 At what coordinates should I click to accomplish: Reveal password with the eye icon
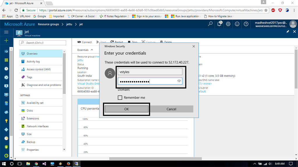(179, 81)
